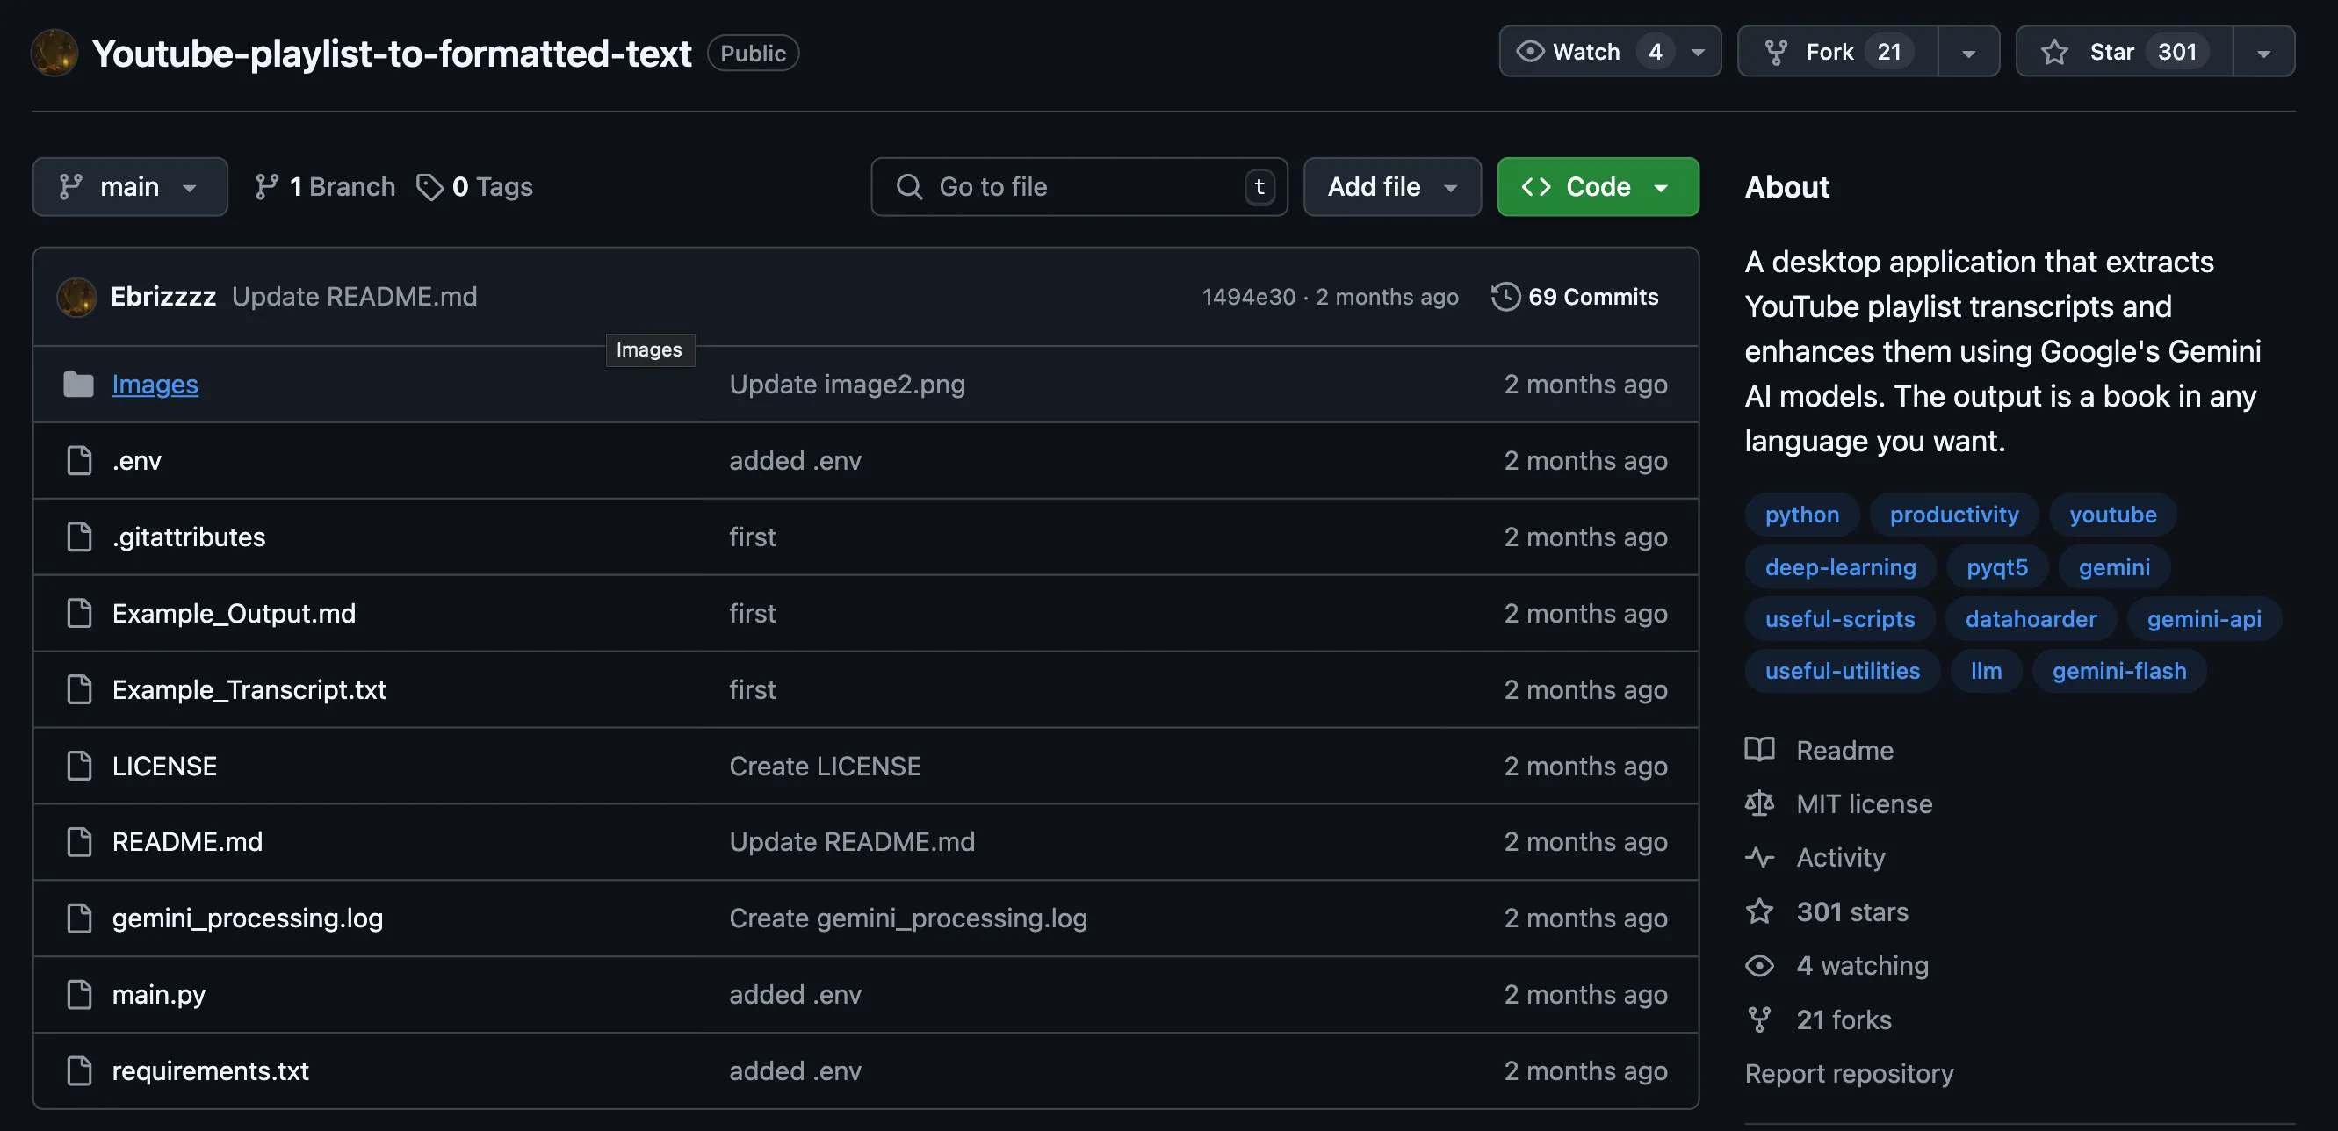Click the file icon beside Example_Transcript.txt
The width and height of the screenshot is (2338, 1131).
[80, 690]
